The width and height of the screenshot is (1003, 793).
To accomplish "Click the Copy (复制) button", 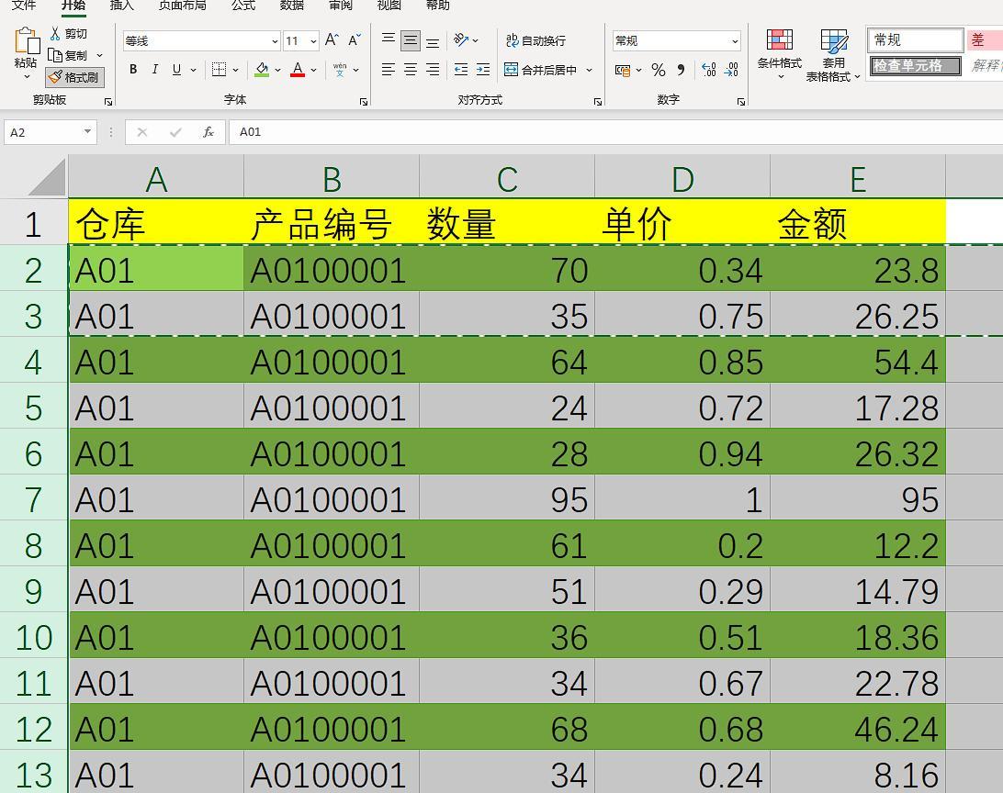I will [70, 56].
